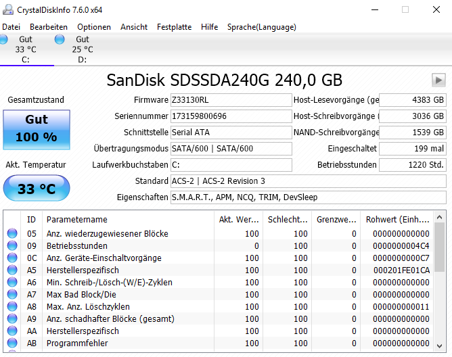Click status icon of attribute AB row
This screenshot has width=452, height=357.
pyautogui.click(x=12, y=343)
